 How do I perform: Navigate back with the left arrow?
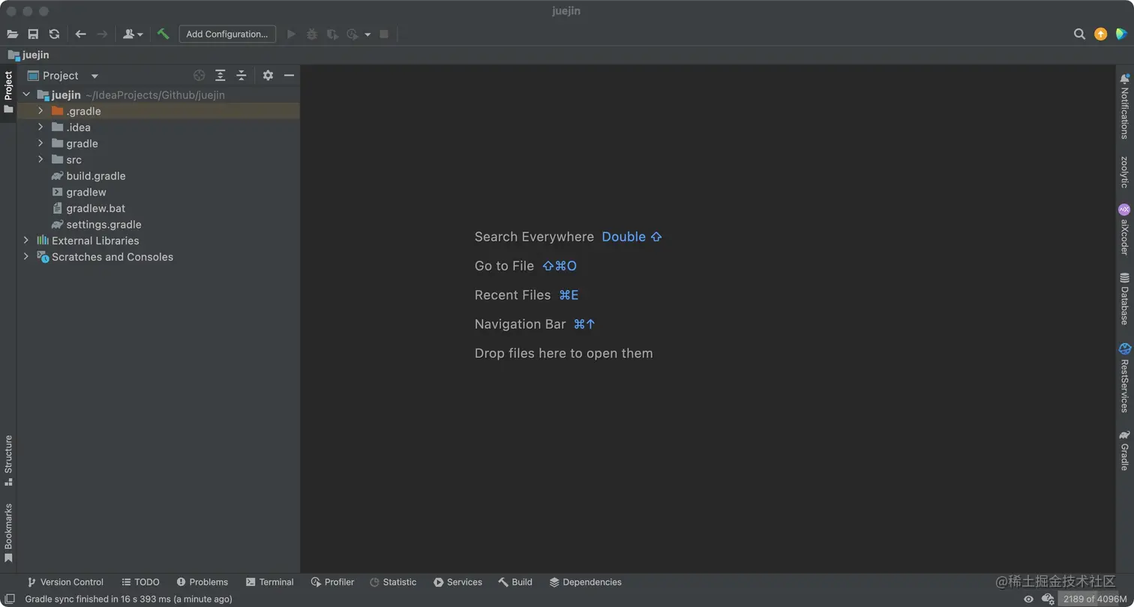click(80, 34)
